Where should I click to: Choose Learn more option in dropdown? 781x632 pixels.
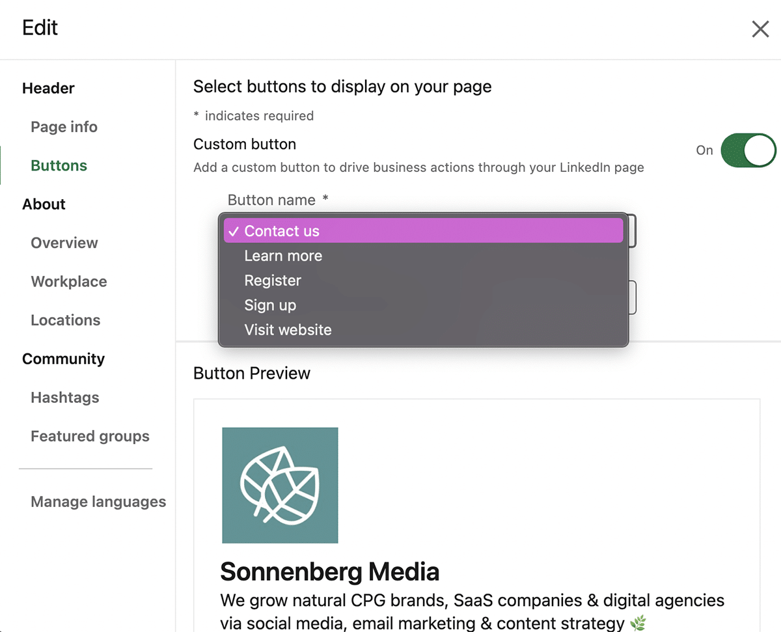(x=283, y=256)
